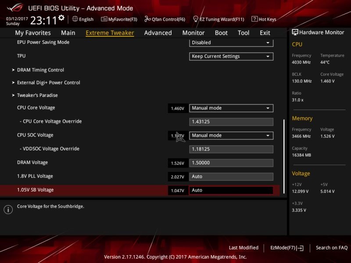Click the 1.047V SB voltage readout
This screenshot has height=263, width=351.
[x=178, y=191]
